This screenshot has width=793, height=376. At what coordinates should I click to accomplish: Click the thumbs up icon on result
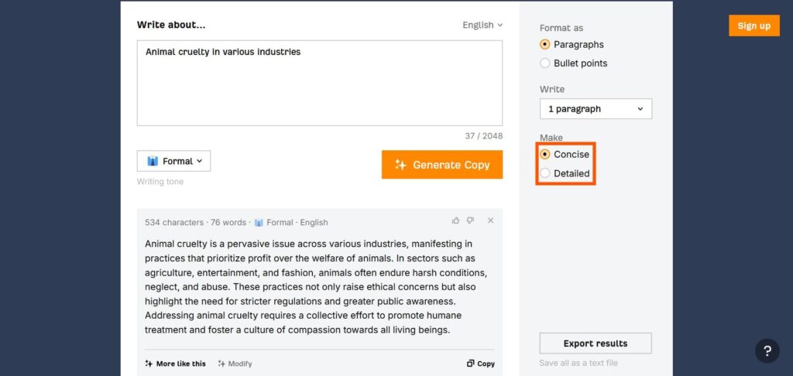[455, 220]
